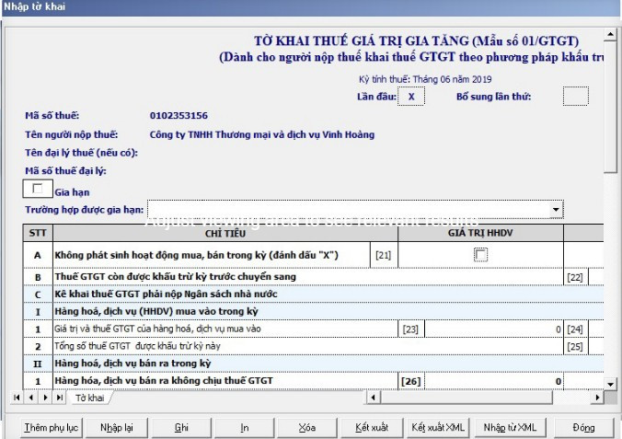Click horizontal scrollbar right arrow
This screenshot has width=622, height=439.
pyautogui.click(x=597, y=398)
